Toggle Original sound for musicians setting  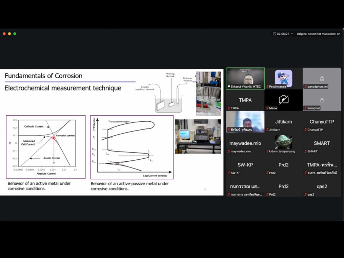(318, 34)
